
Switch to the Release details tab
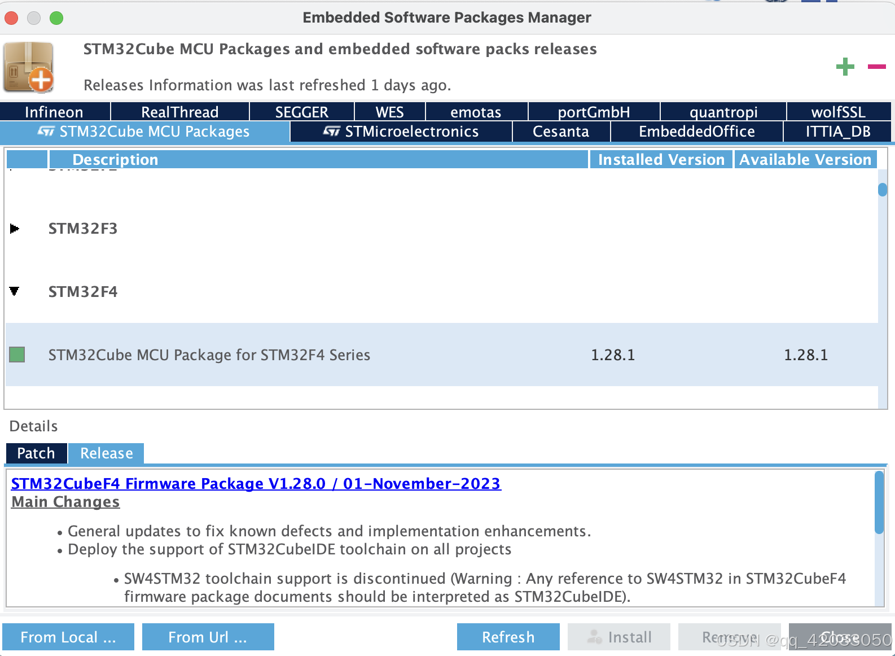click(106, 453)
